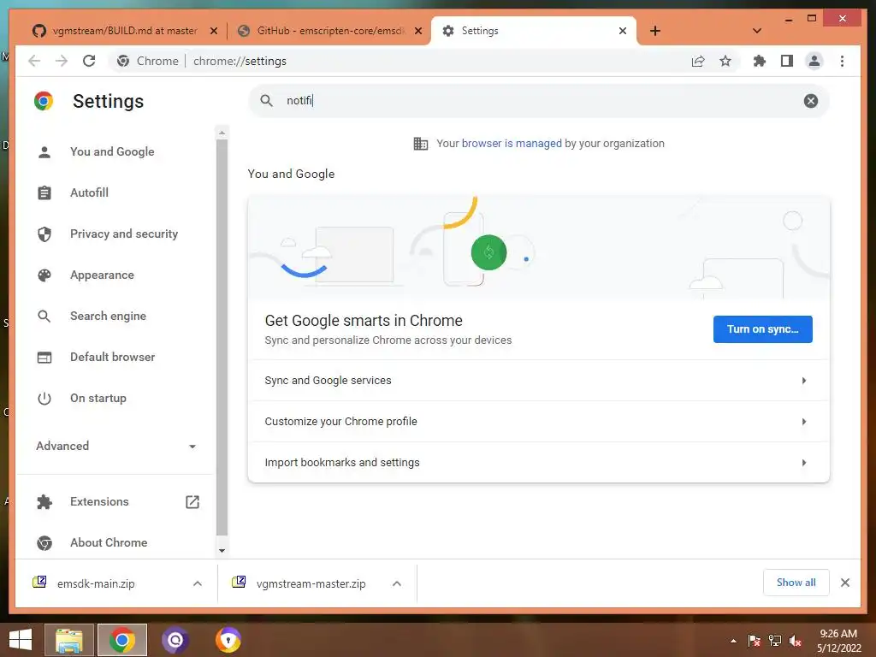Close the GitHub emscripten-core tab

417,31
